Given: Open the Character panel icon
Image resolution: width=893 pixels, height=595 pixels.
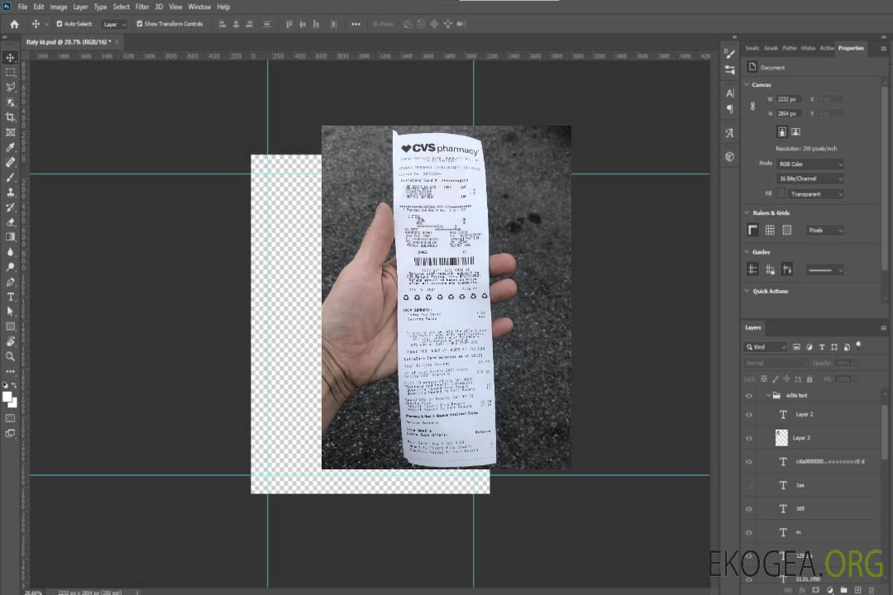Looking at the screenshot, I should [729, 93].
